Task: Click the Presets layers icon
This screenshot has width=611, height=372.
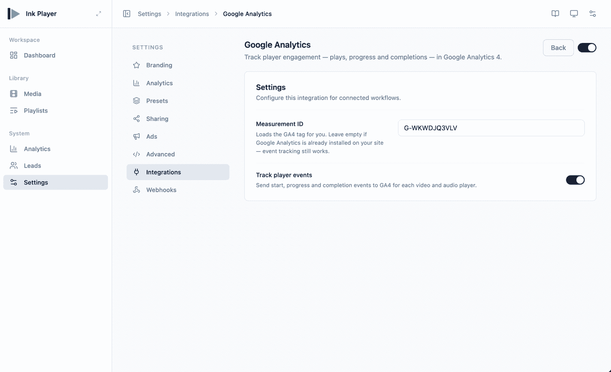Action: 136,101
